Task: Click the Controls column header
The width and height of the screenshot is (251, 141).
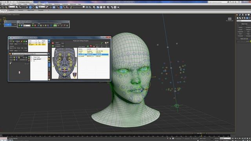Action: pyautogui.click(x=89, y=49)
